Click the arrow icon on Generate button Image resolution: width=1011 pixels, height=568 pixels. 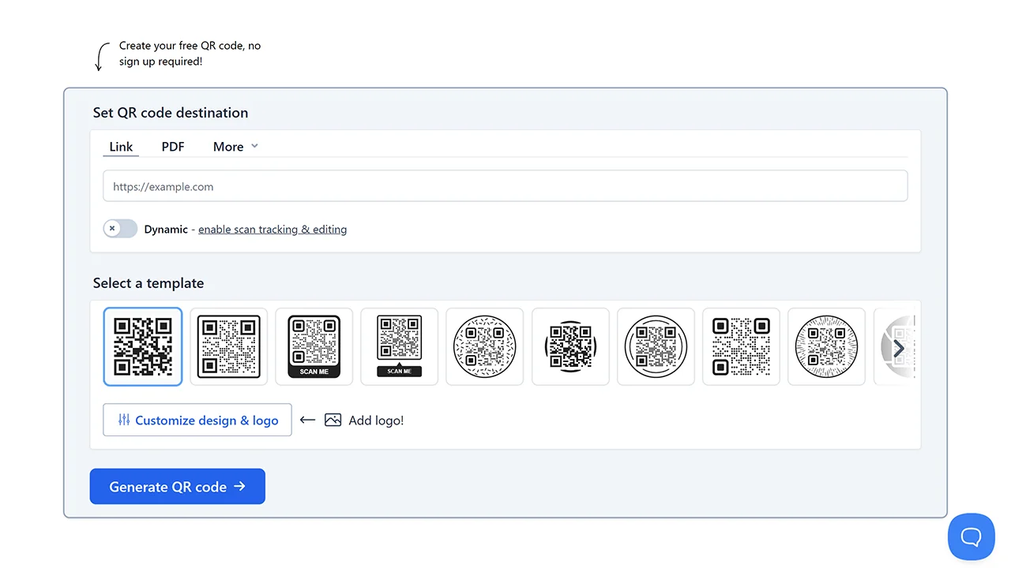[240, 487]
